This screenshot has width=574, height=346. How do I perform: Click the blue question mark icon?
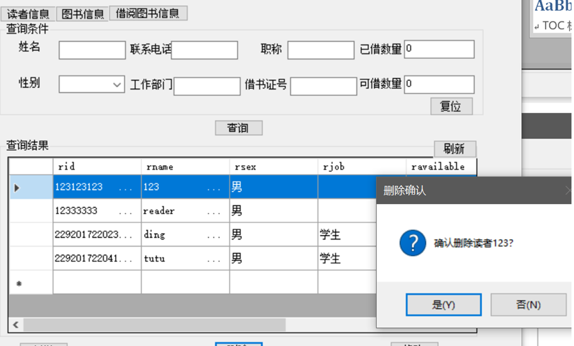point(412,243)
